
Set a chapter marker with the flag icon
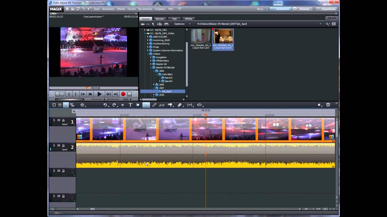pos(138,105)
